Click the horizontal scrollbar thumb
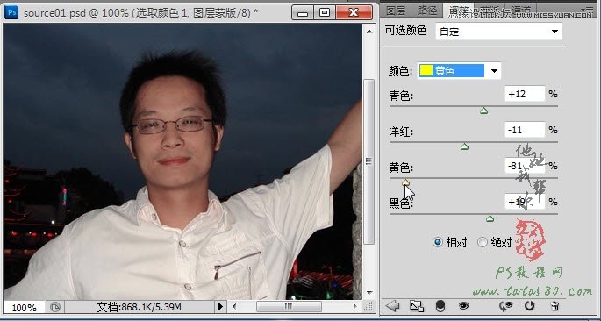Viewport: 601px width, 321px height. point(289,306)
